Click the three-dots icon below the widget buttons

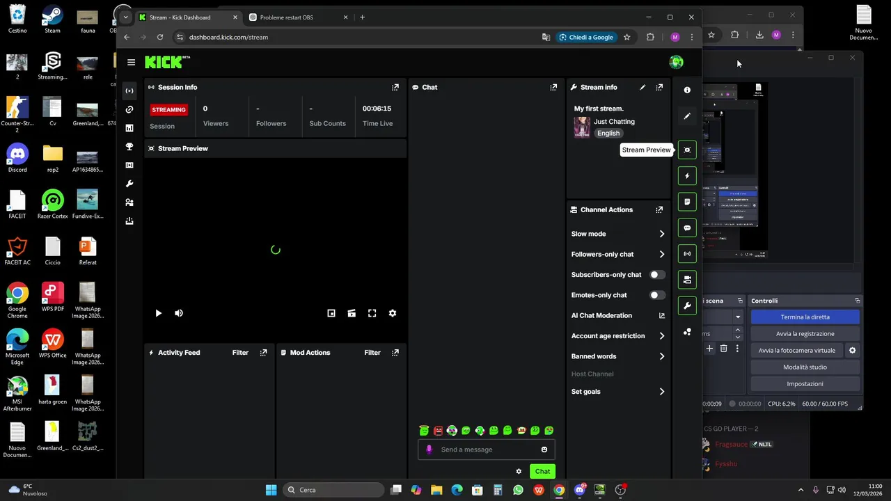click(x=687, y=332)
